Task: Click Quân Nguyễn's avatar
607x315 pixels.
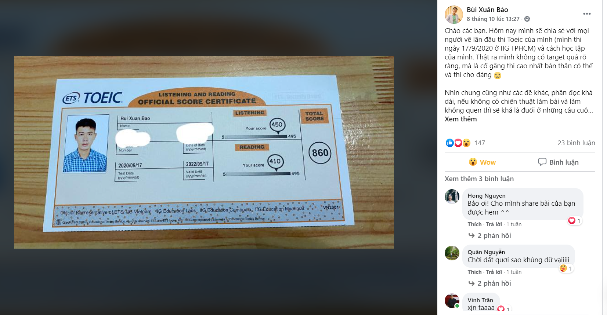Action: (452, 253)
